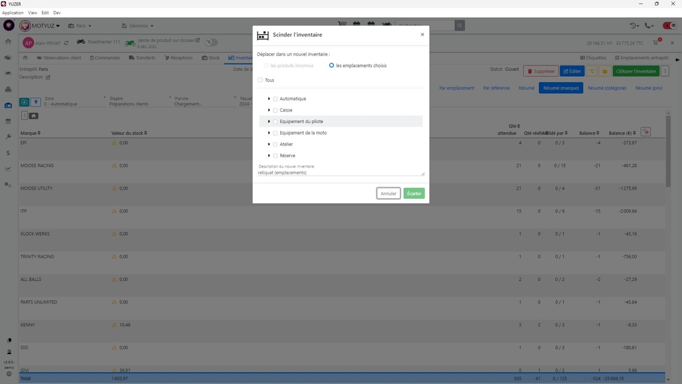
Task: Switch to the Résumé (catégorie) tab
Action: pos(606,88)
